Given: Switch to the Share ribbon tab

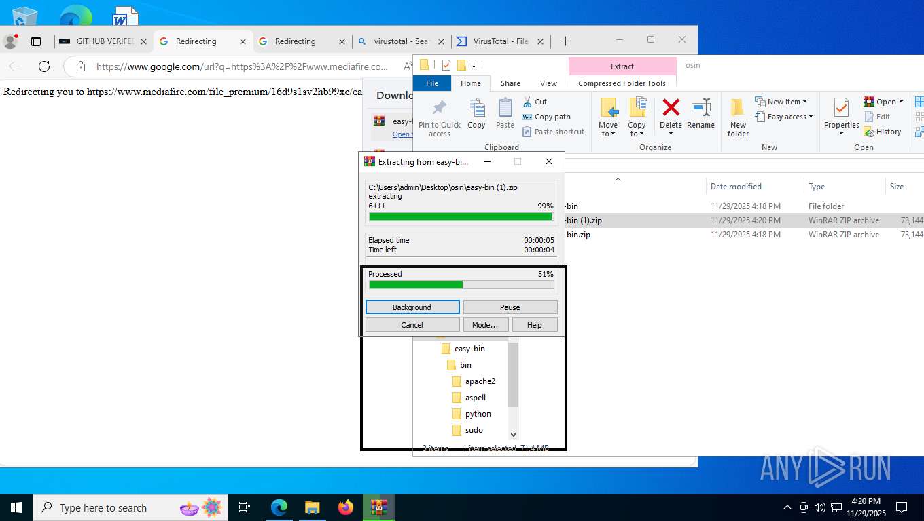Looking at the screenshot, I should tap(510, 83).
